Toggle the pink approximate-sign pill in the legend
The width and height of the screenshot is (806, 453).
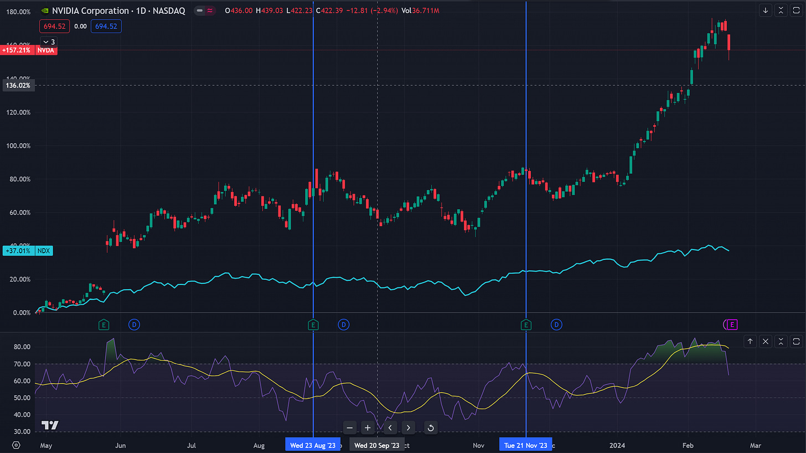[x=210, y=10]
